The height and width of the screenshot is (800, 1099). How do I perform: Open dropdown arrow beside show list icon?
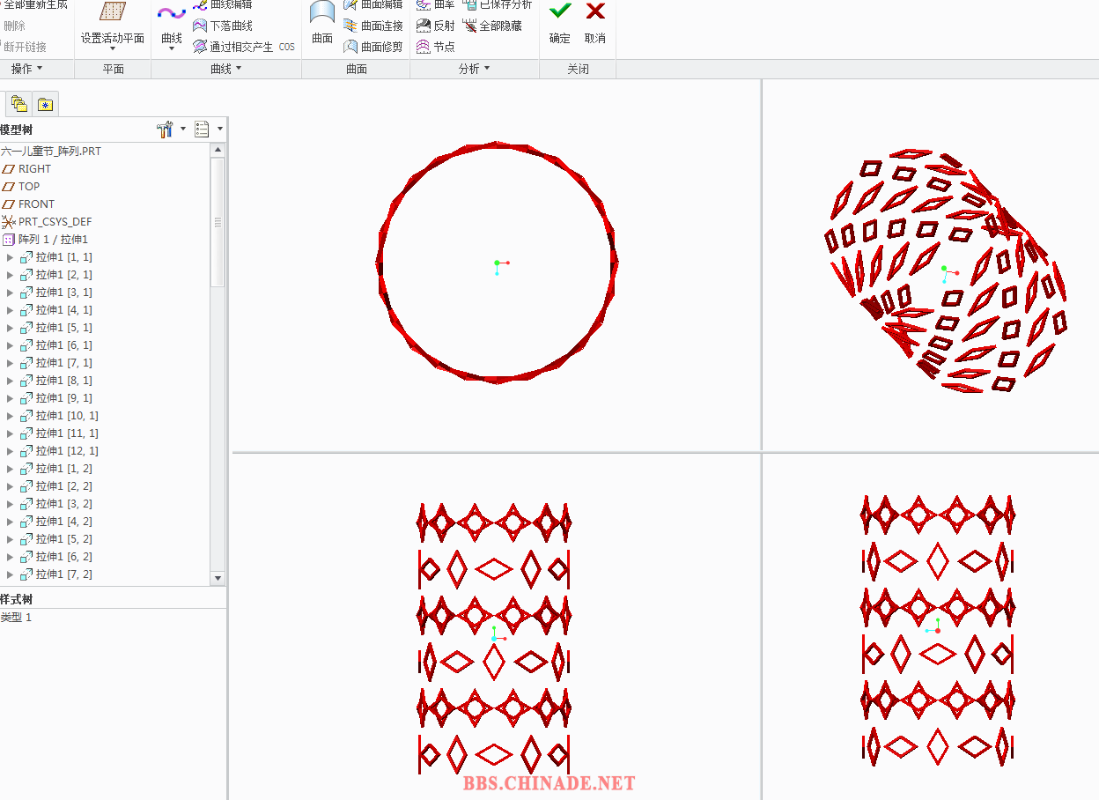[x=219, y=129]
